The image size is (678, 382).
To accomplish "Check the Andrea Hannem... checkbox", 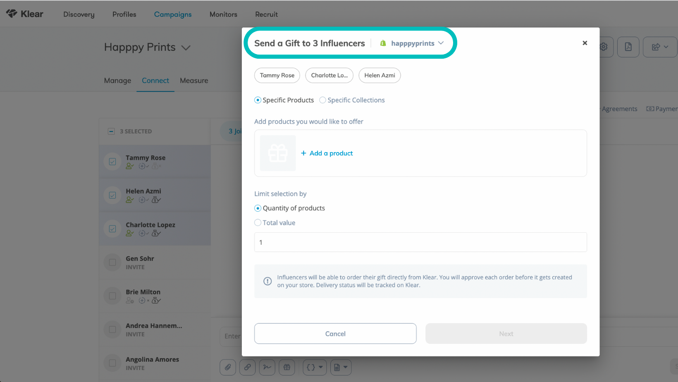I will (112, 329).
